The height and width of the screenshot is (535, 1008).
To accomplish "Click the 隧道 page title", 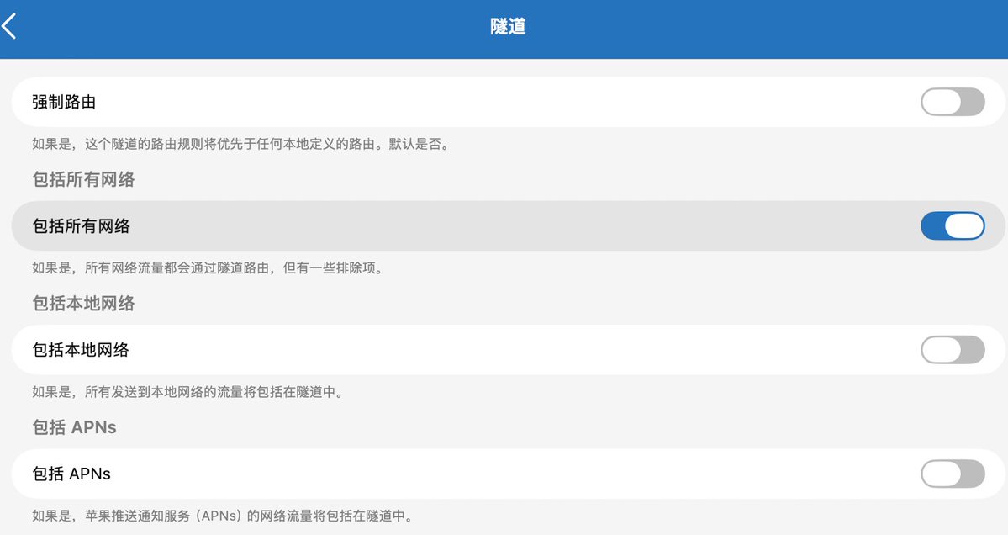I will tap(508, 26).
